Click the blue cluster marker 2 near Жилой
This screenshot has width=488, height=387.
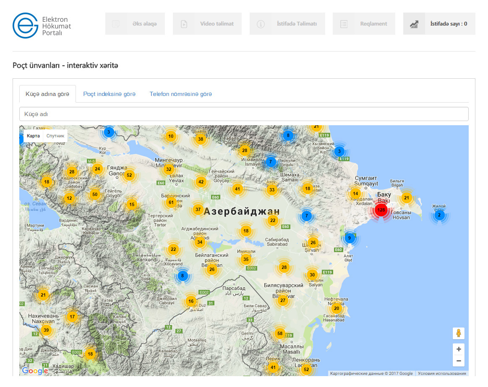[x=439, y=215]
